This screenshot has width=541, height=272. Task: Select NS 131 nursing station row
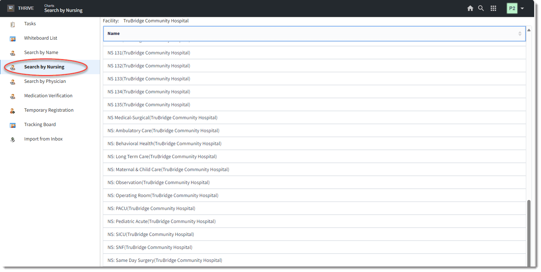(x=315, y=53)
